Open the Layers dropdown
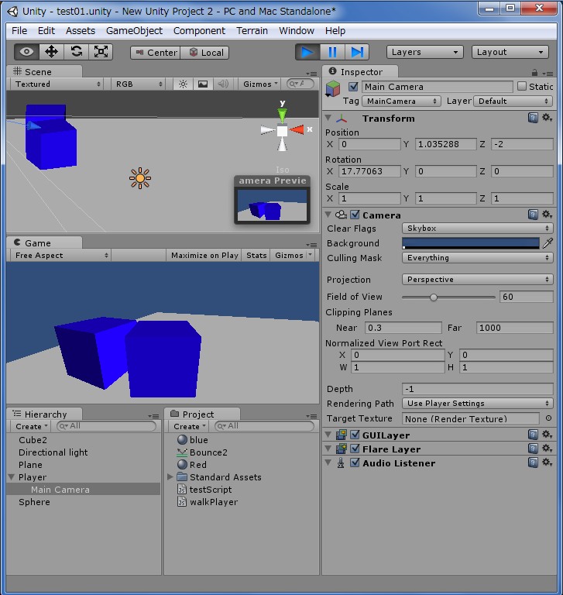The image size is (563, 595). click(x=425, y=52)
